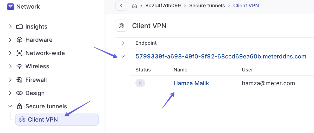
Task: Click the Secure tunnels lock icon
Action: [19, 106]
